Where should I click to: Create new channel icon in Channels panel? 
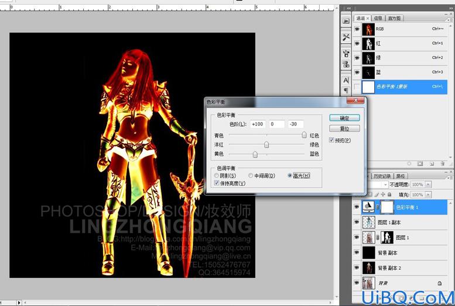point(432,164)
